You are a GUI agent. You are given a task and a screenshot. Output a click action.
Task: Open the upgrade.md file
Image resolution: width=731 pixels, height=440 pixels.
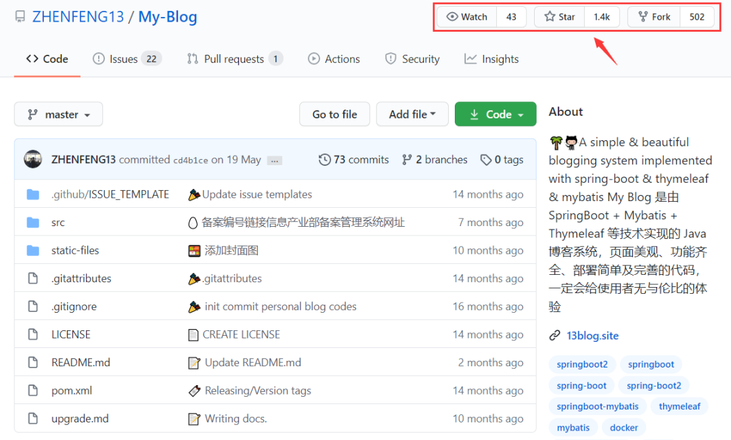(80, 418)
